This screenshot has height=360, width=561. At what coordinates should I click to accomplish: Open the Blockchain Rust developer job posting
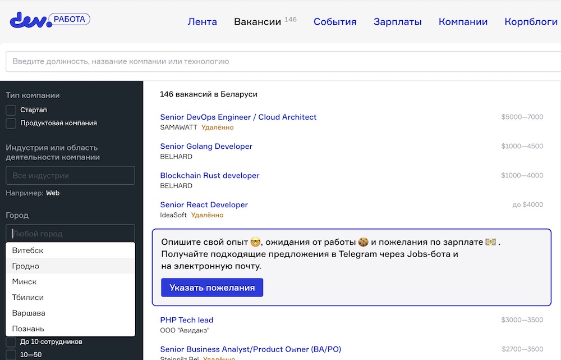pyautogui.click(x=209, y=175)
